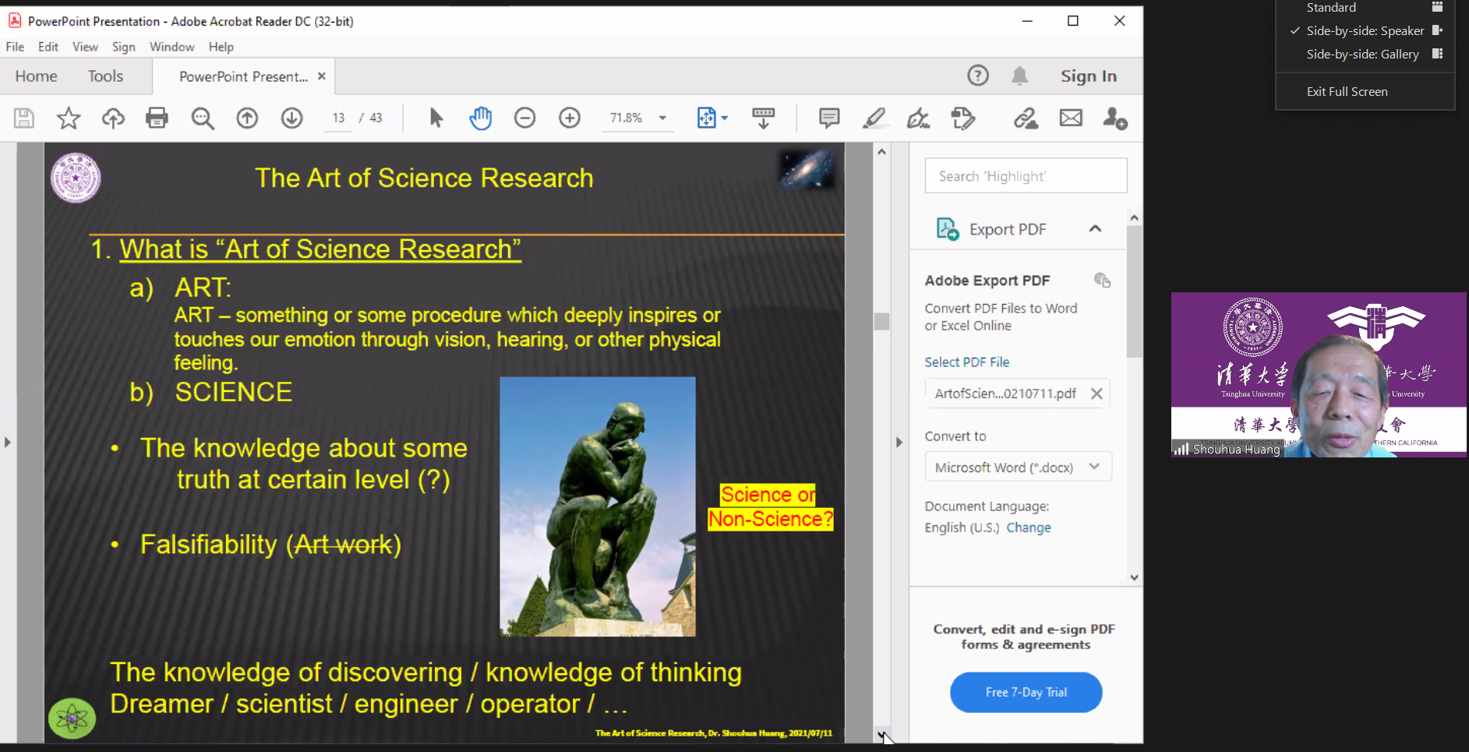1469x752 pixels.
Task: Click tools pane scrollbar down arrow
Action: [x=1135, y=577]
